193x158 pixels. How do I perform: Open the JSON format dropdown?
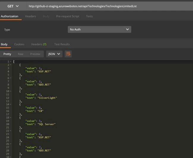pos(54,54)
